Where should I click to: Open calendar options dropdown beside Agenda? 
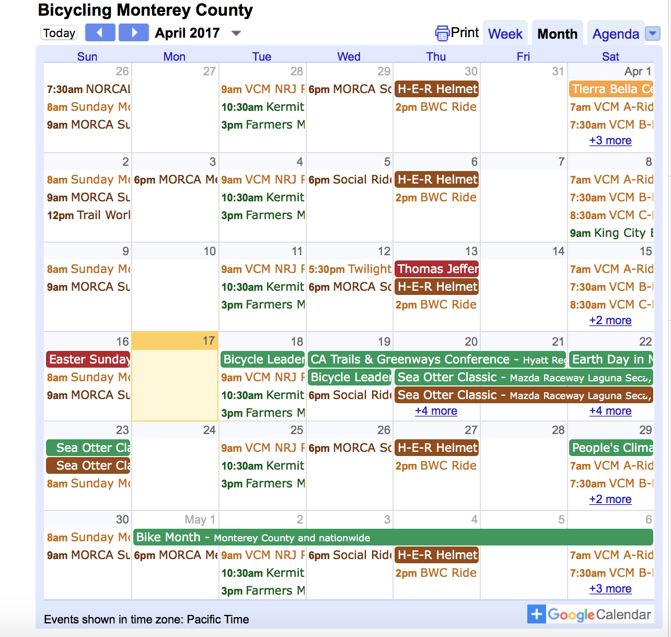click(x=653, y=33)
